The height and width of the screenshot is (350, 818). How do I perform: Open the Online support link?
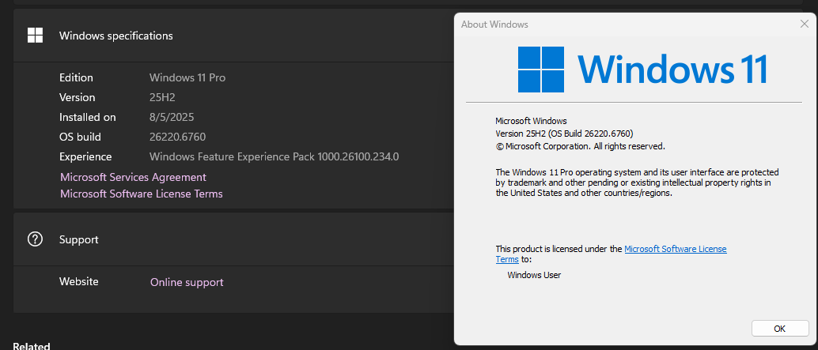point(187,282)
